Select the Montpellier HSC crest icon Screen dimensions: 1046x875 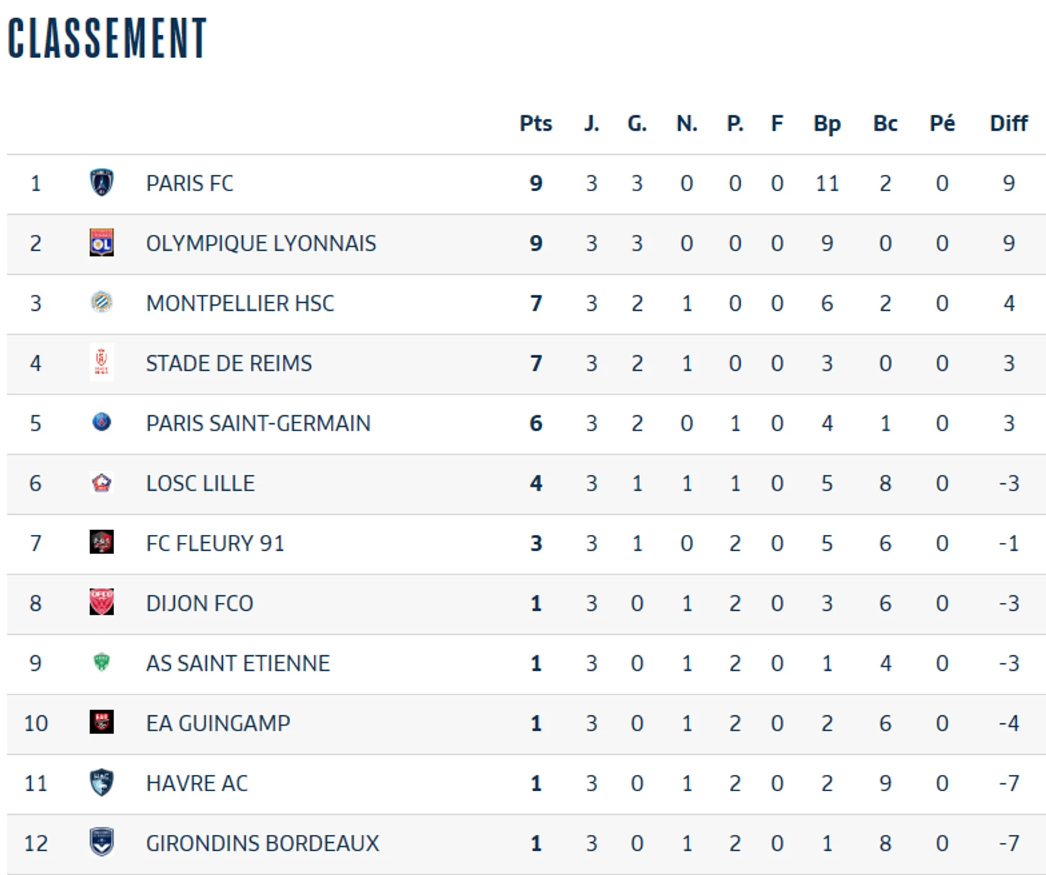[x=102, y=302]
